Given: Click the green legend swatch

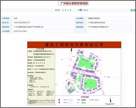Looking at the screenshot, I should point(83,103).
